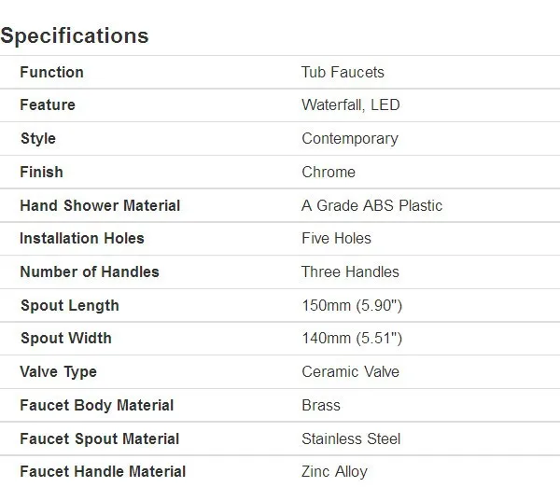
Task: Select the Feature row label
Action: (48, 105)
